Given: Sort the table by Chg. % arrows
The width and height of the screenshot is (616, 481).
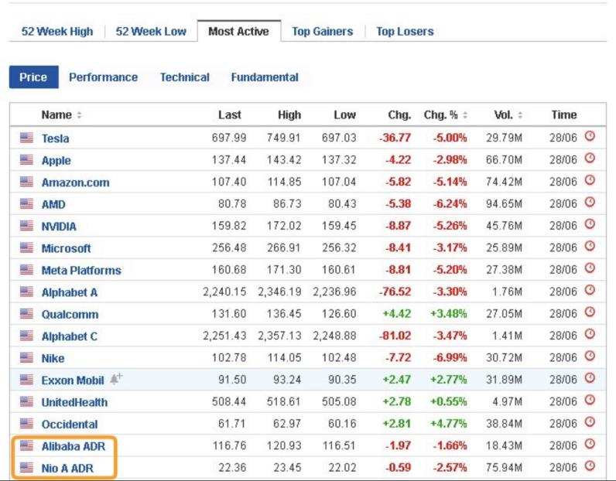Looking at the screenshot, I should click(x=465, y=115).
